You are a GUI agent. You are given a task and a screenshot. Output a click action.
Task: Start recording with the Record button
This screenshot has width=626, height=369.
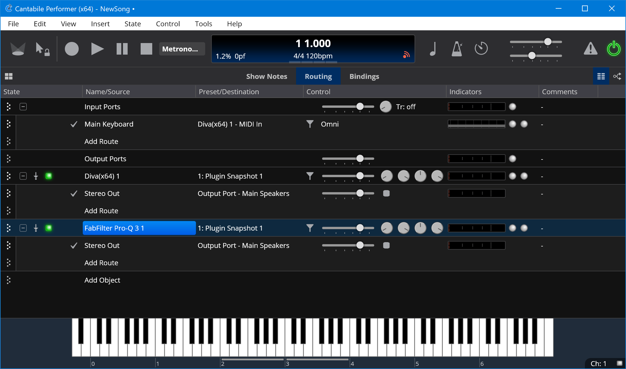tap(71, 49)
